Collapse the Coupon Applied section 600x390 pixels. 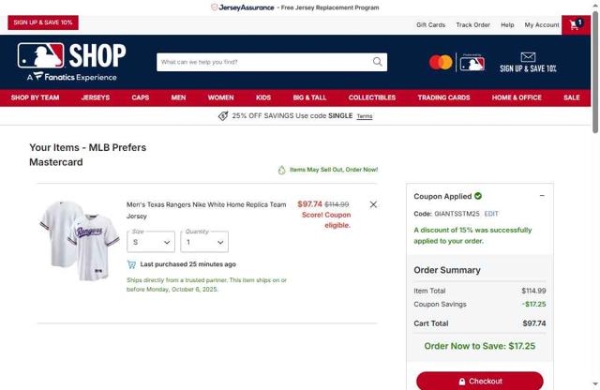point(542,196)
